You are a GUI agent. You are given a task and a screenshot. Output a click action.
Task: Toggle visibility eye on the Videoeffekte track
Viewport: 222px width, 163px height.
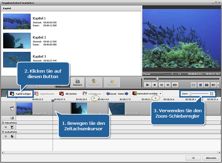tap(5, 127)
